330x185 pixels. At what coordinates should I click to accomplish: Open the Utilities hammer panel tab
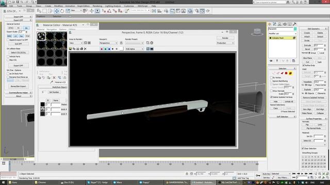[x=294, y=24]
